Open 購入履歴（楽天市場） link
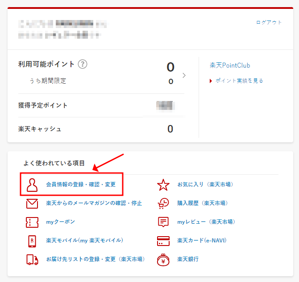This screenshot has width=299, height=282. pyautogui.click(x=203, y=203)
